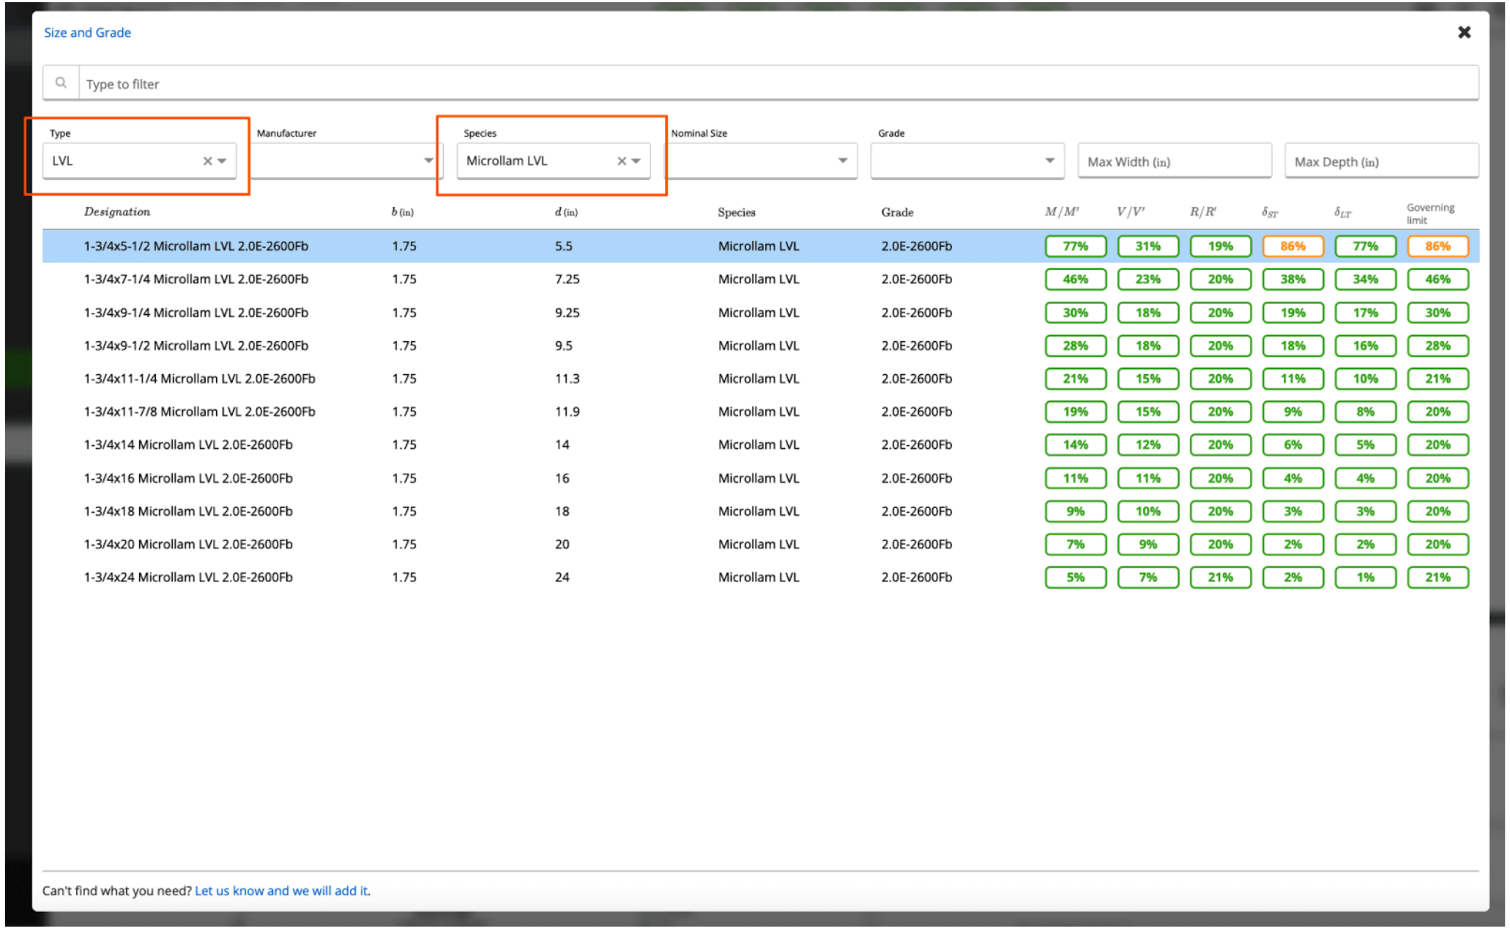Click the V/V' column header

coord(1131,212)
